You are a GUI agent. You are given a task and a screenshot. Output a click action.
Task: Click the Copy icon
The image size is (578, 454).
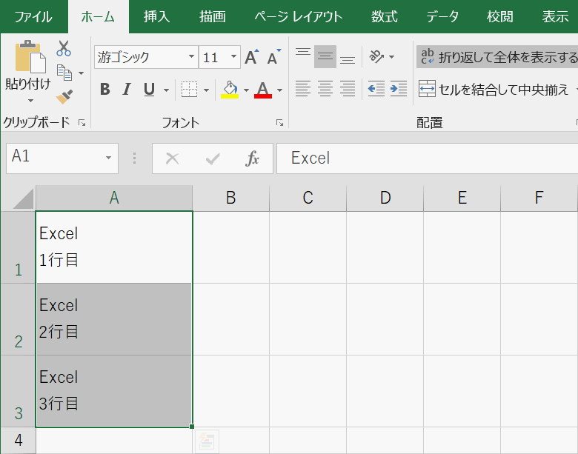(x=64, y=73)
